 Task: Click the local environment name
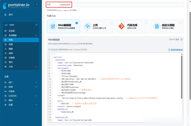click(x=12, y=25)
